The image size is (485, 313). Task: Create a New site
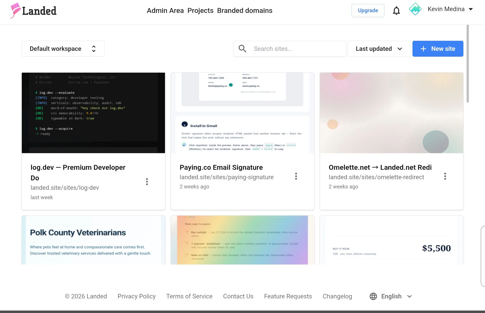[x=438, y=49]
